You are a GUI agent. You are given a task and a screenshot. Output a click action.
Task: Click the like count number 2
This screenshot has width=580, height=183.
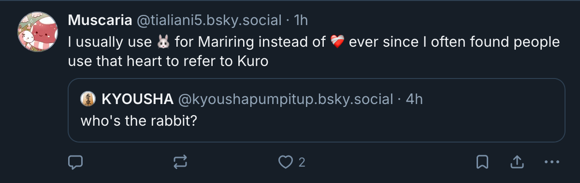click(x=302, y=163)
